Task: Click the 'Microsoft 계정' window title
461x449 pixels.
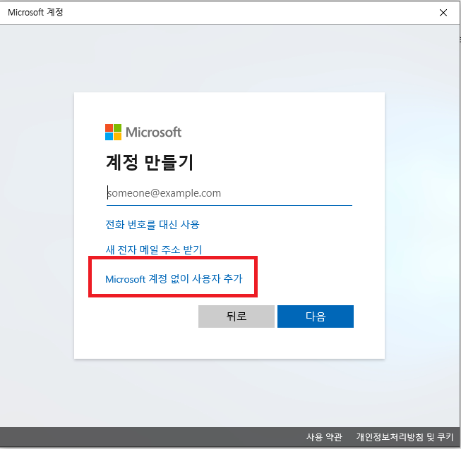Action: pyautogui.click(x=35, y=12)
